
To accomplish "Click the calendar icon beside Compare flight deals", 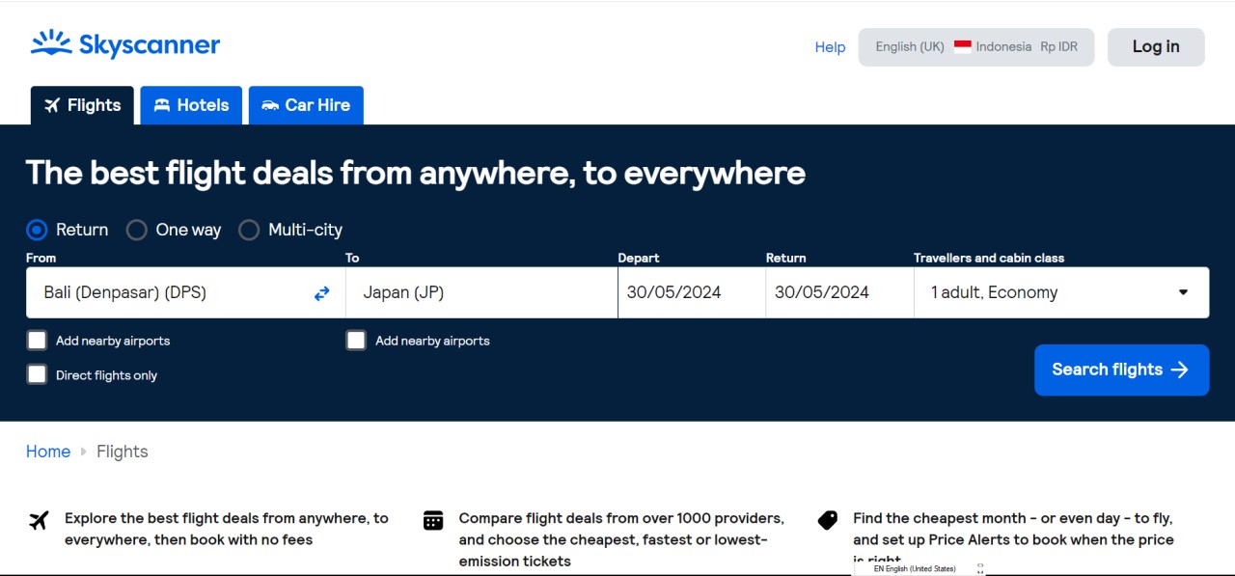I will [433, 520].
